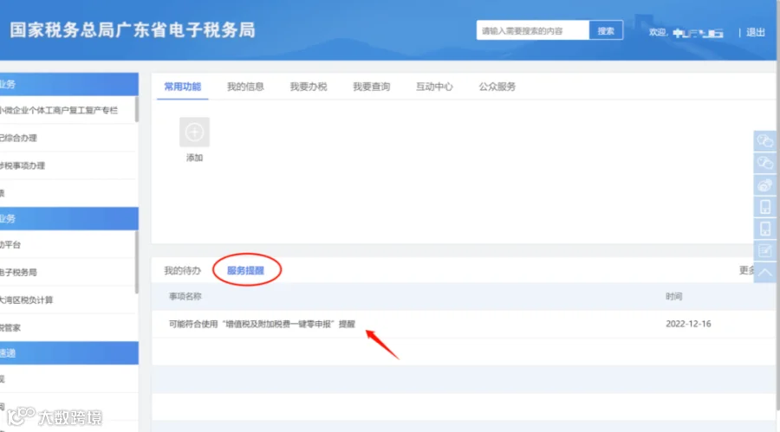Screen dimensions: 780x432
Task: Click the 搜索 button
Action: (x=606, y=31)
